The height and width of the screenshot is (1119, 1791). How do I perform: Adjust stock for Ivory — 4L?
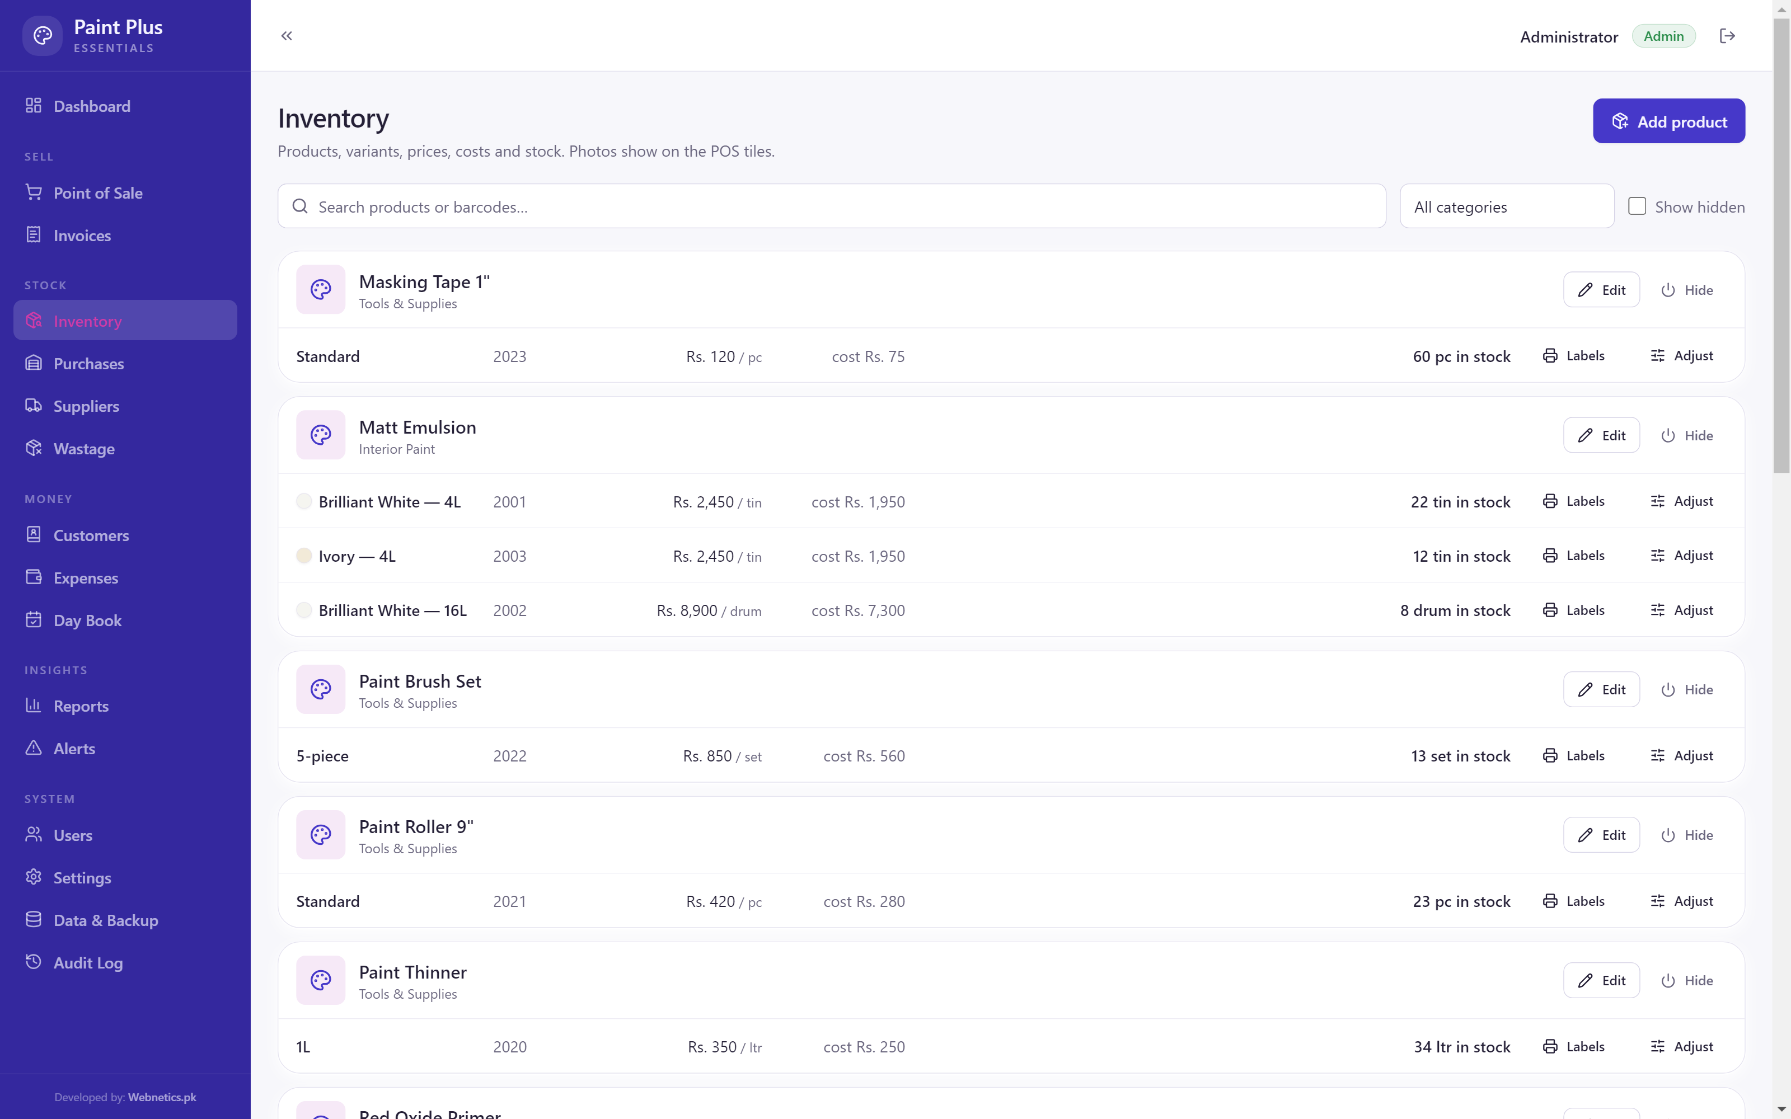[x=1681, y=556]
